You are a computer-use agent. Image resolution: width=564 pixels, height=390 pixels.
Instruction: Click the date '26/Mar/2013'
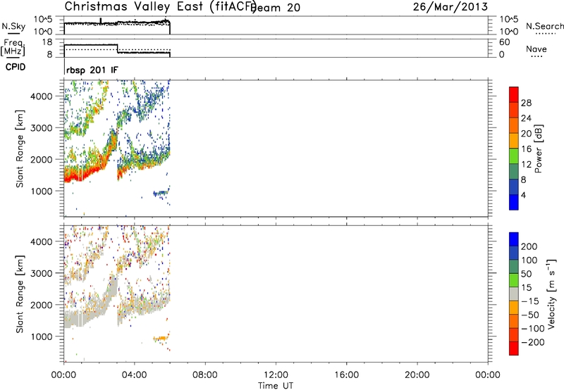pos(450,6)
